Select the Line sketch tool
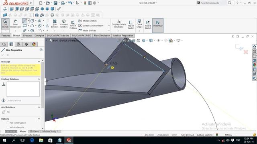Image resolution: width=257 pixels, height=144 pixels. click(24, 21)
